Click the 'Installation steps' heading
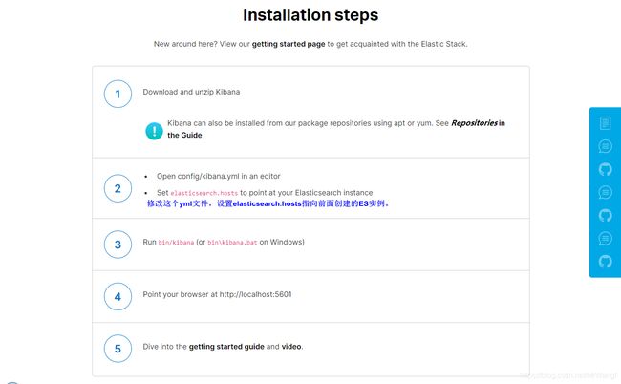 (310, 15)
